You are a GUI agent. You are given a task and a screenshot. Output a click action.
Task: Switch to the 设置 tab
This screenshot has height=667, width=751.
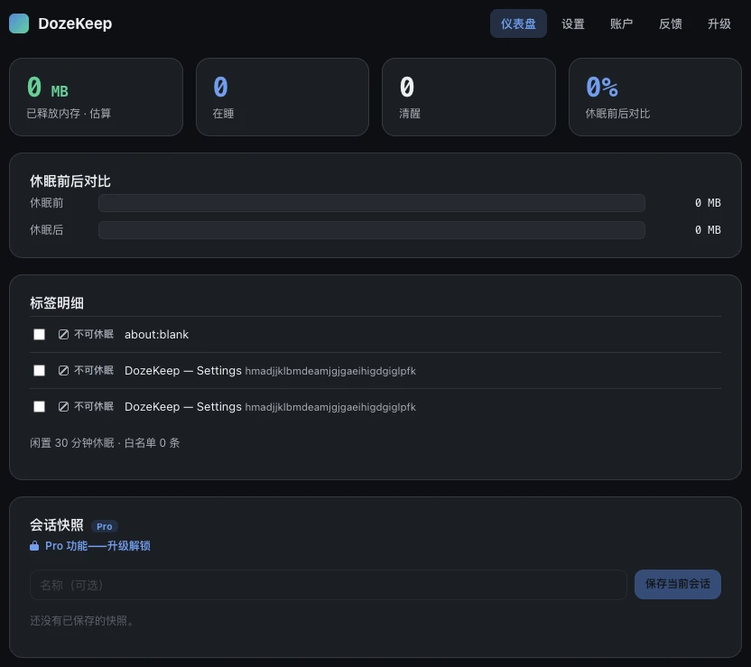point(573,23)
